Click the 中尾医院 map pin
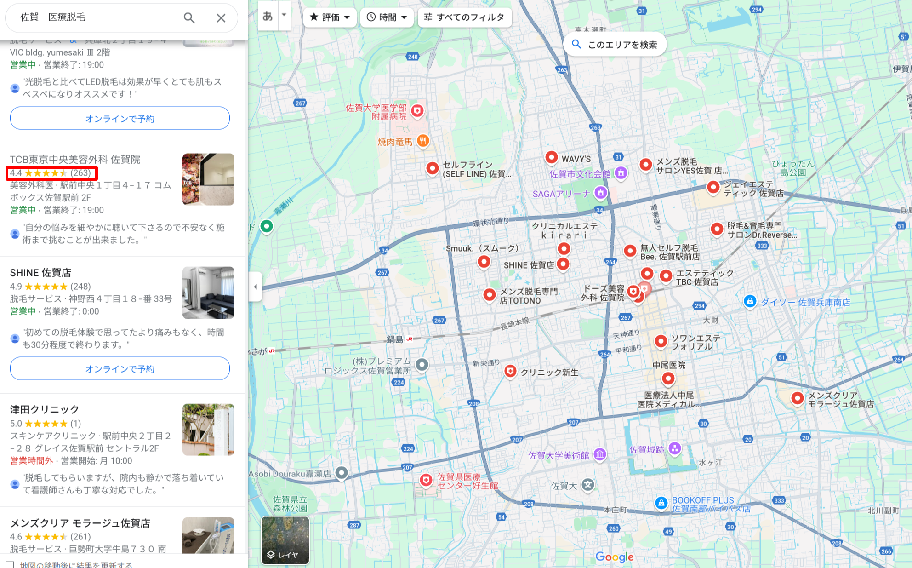This screenshot has height=568, width=912. tap(668, 379)
